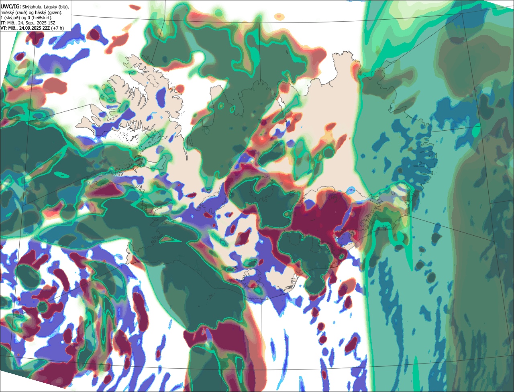Click the '0 (heiðskírt)' legend text
The height and width of the screenshot is (392, 514).
point(40,18)
